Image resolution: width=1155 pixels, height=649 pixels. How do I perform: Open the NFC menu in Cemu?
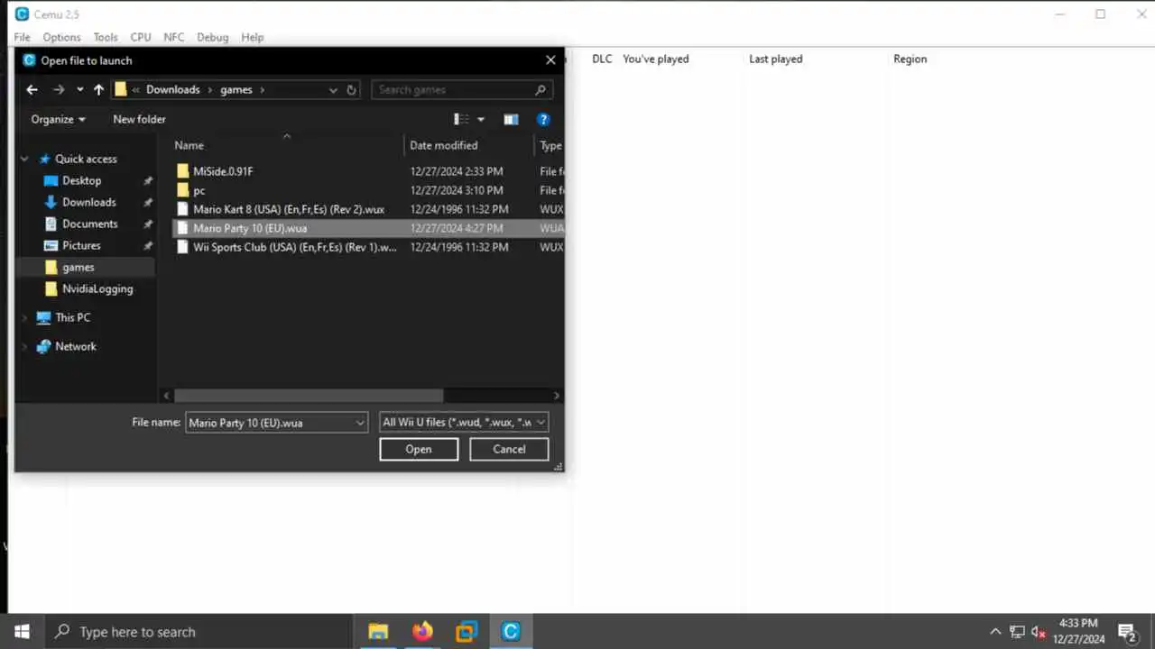(174, 37)
